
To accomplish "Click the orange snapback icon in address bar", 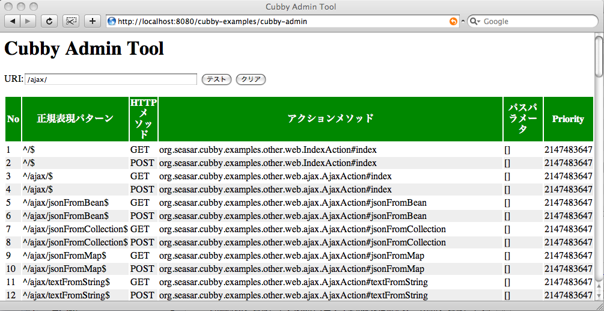I will (x=453, y=21).
